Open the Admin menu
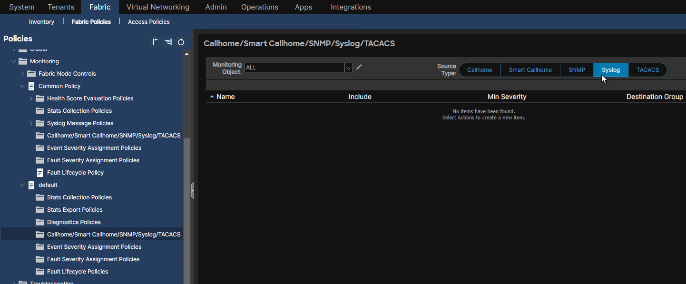 [x=216, y=7]
